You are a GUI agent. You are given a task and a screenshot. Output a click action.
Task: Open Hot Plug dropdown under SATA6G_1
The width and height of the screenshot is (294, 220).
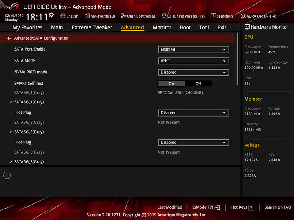pos(194,113)
